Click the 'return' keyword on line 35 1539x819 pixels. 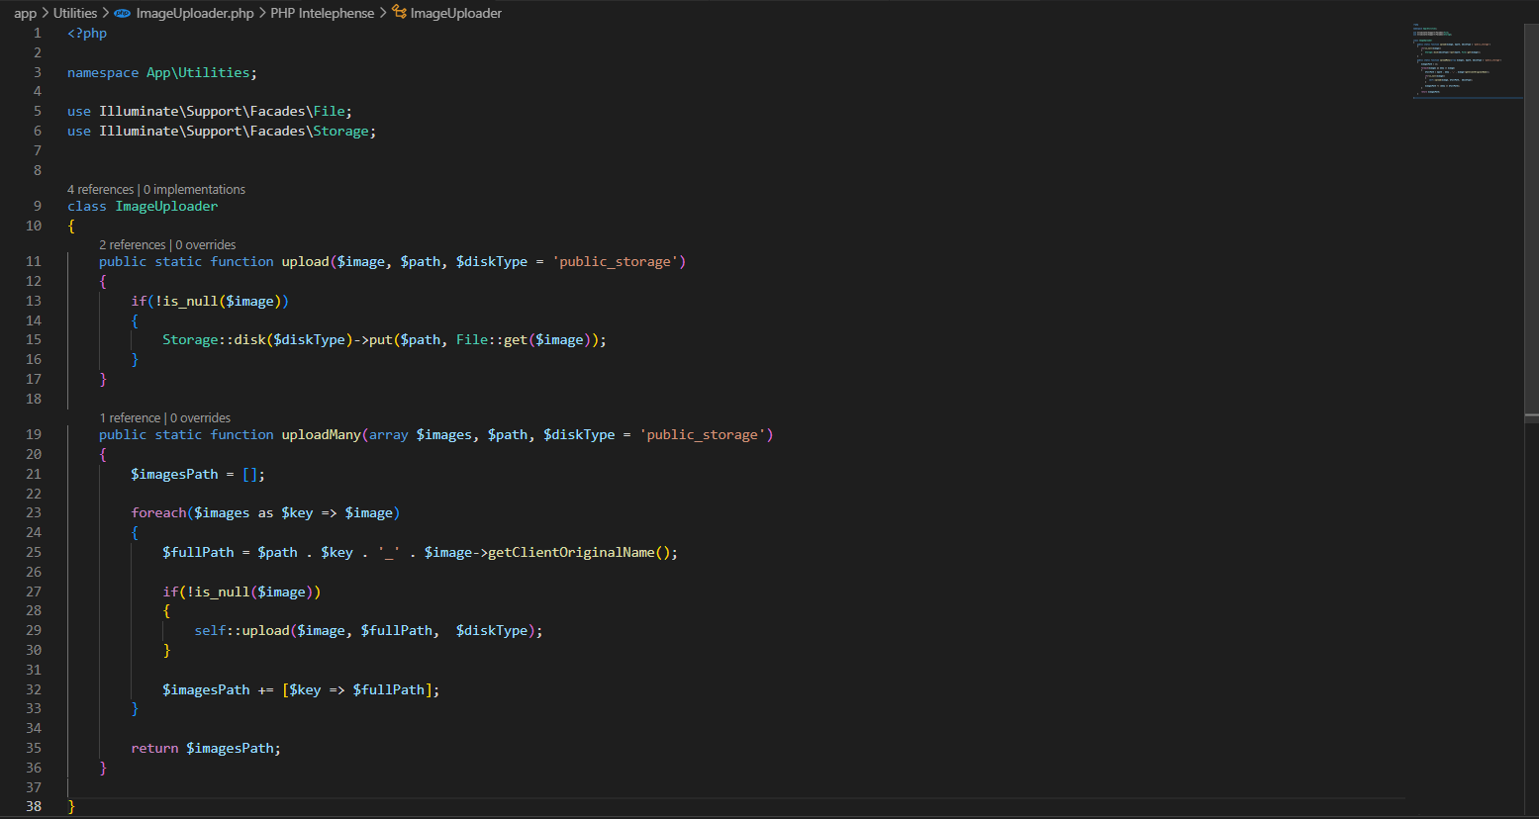tap(154, 748)
